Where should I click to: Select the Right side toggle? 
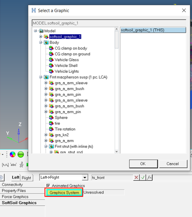27,178
